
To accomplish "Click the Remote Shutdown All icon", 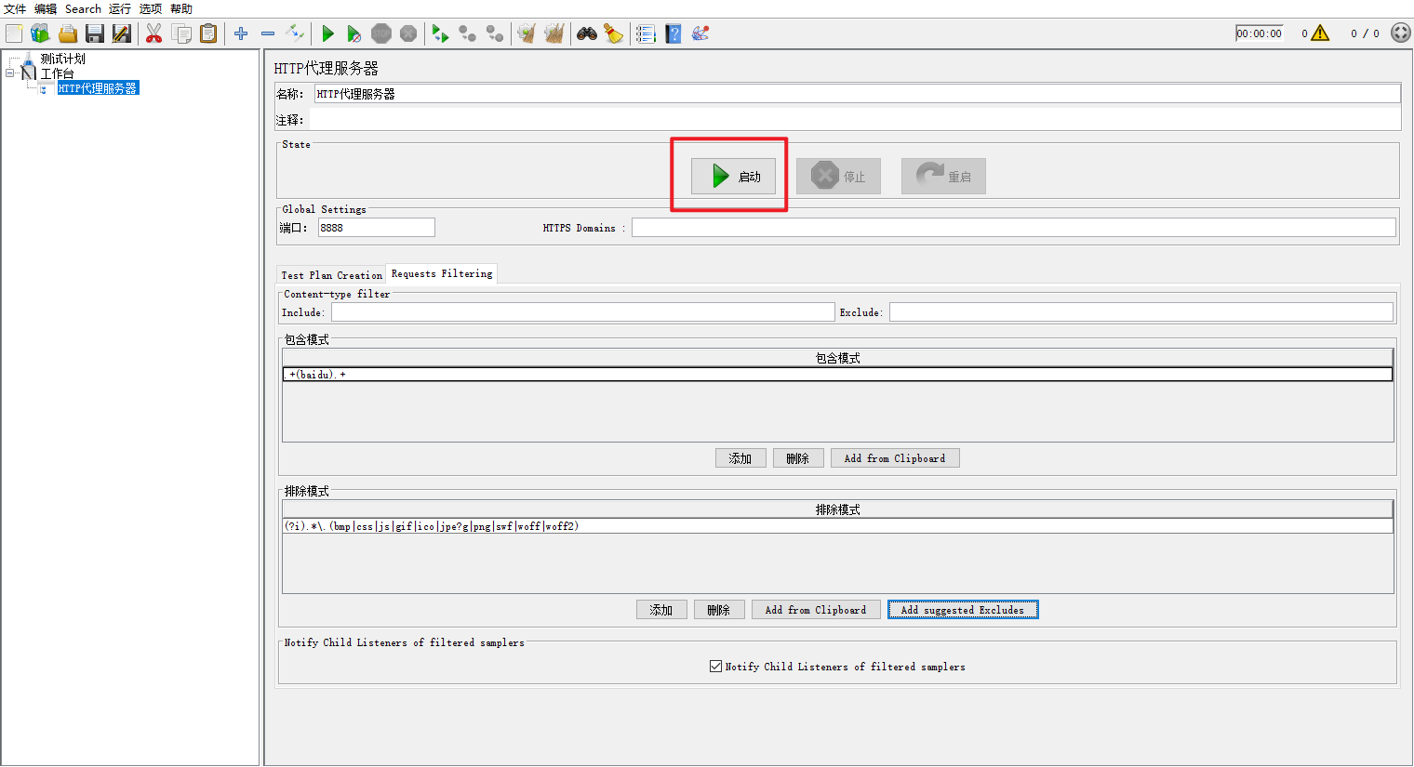I will click(495, 33).
